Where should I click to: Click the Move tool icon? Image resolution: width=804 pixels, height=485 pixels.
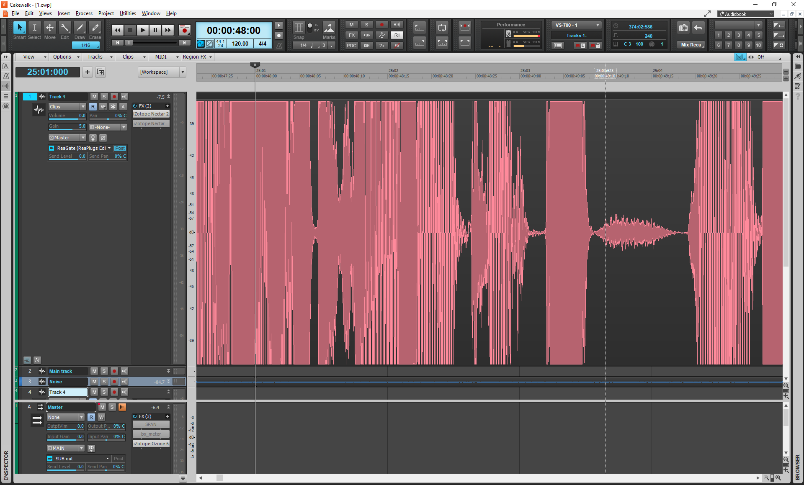point(50,28)
